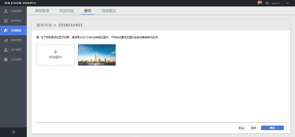Switch to the 屏保管理 tab

point(42,11)
